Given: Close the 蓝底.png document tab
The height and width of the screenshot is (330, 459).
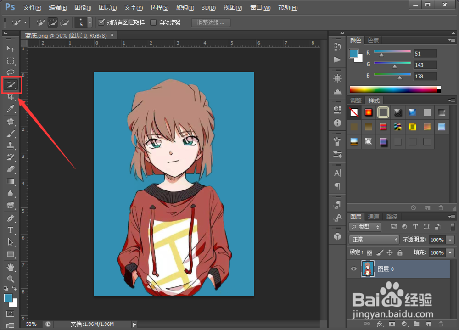Looking at the screenshot, I should pos(112,35).
